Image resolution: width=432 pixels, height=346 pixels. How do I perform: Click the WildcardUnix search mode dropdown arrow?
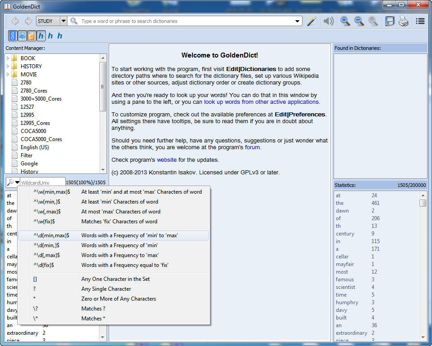(x=17, y=182)
